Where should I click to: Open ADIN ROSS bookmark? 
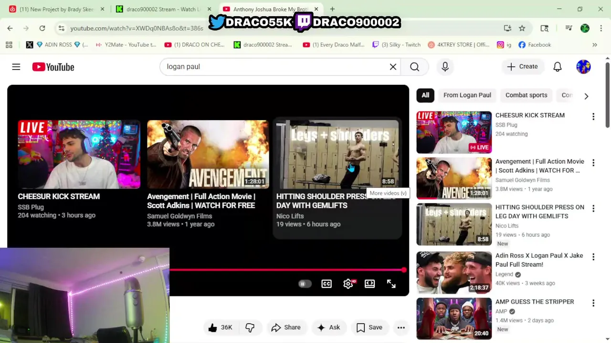tap(57, 45)
